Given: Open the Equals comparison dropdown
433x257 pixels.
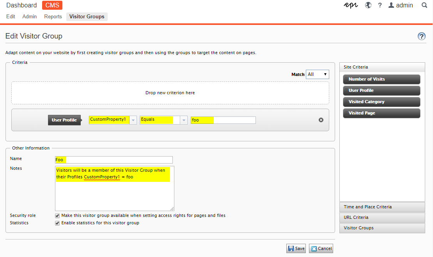Looking at the screenshot, I should [x=183, y=120].
